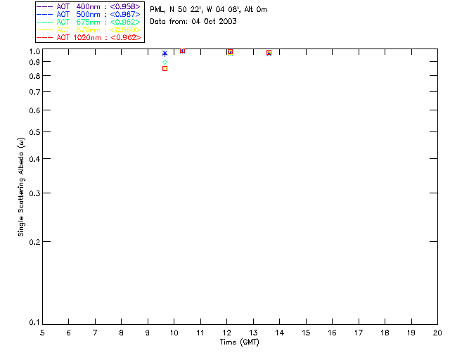
Task: Click the 20 tick label on time axis
Action: (437, 333)
